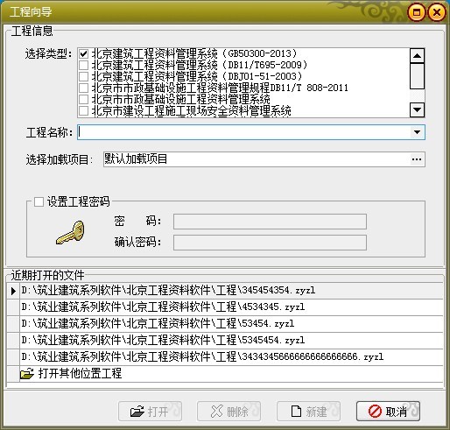Open the 选择加载项目 ellipsis browse button
Screen dimensions: 450x430
click(417, 159)
